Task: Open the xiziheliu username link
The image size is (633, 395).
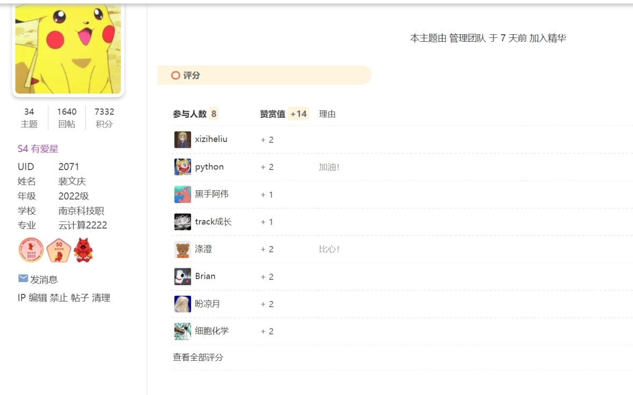Action: [x=211, y=139]
